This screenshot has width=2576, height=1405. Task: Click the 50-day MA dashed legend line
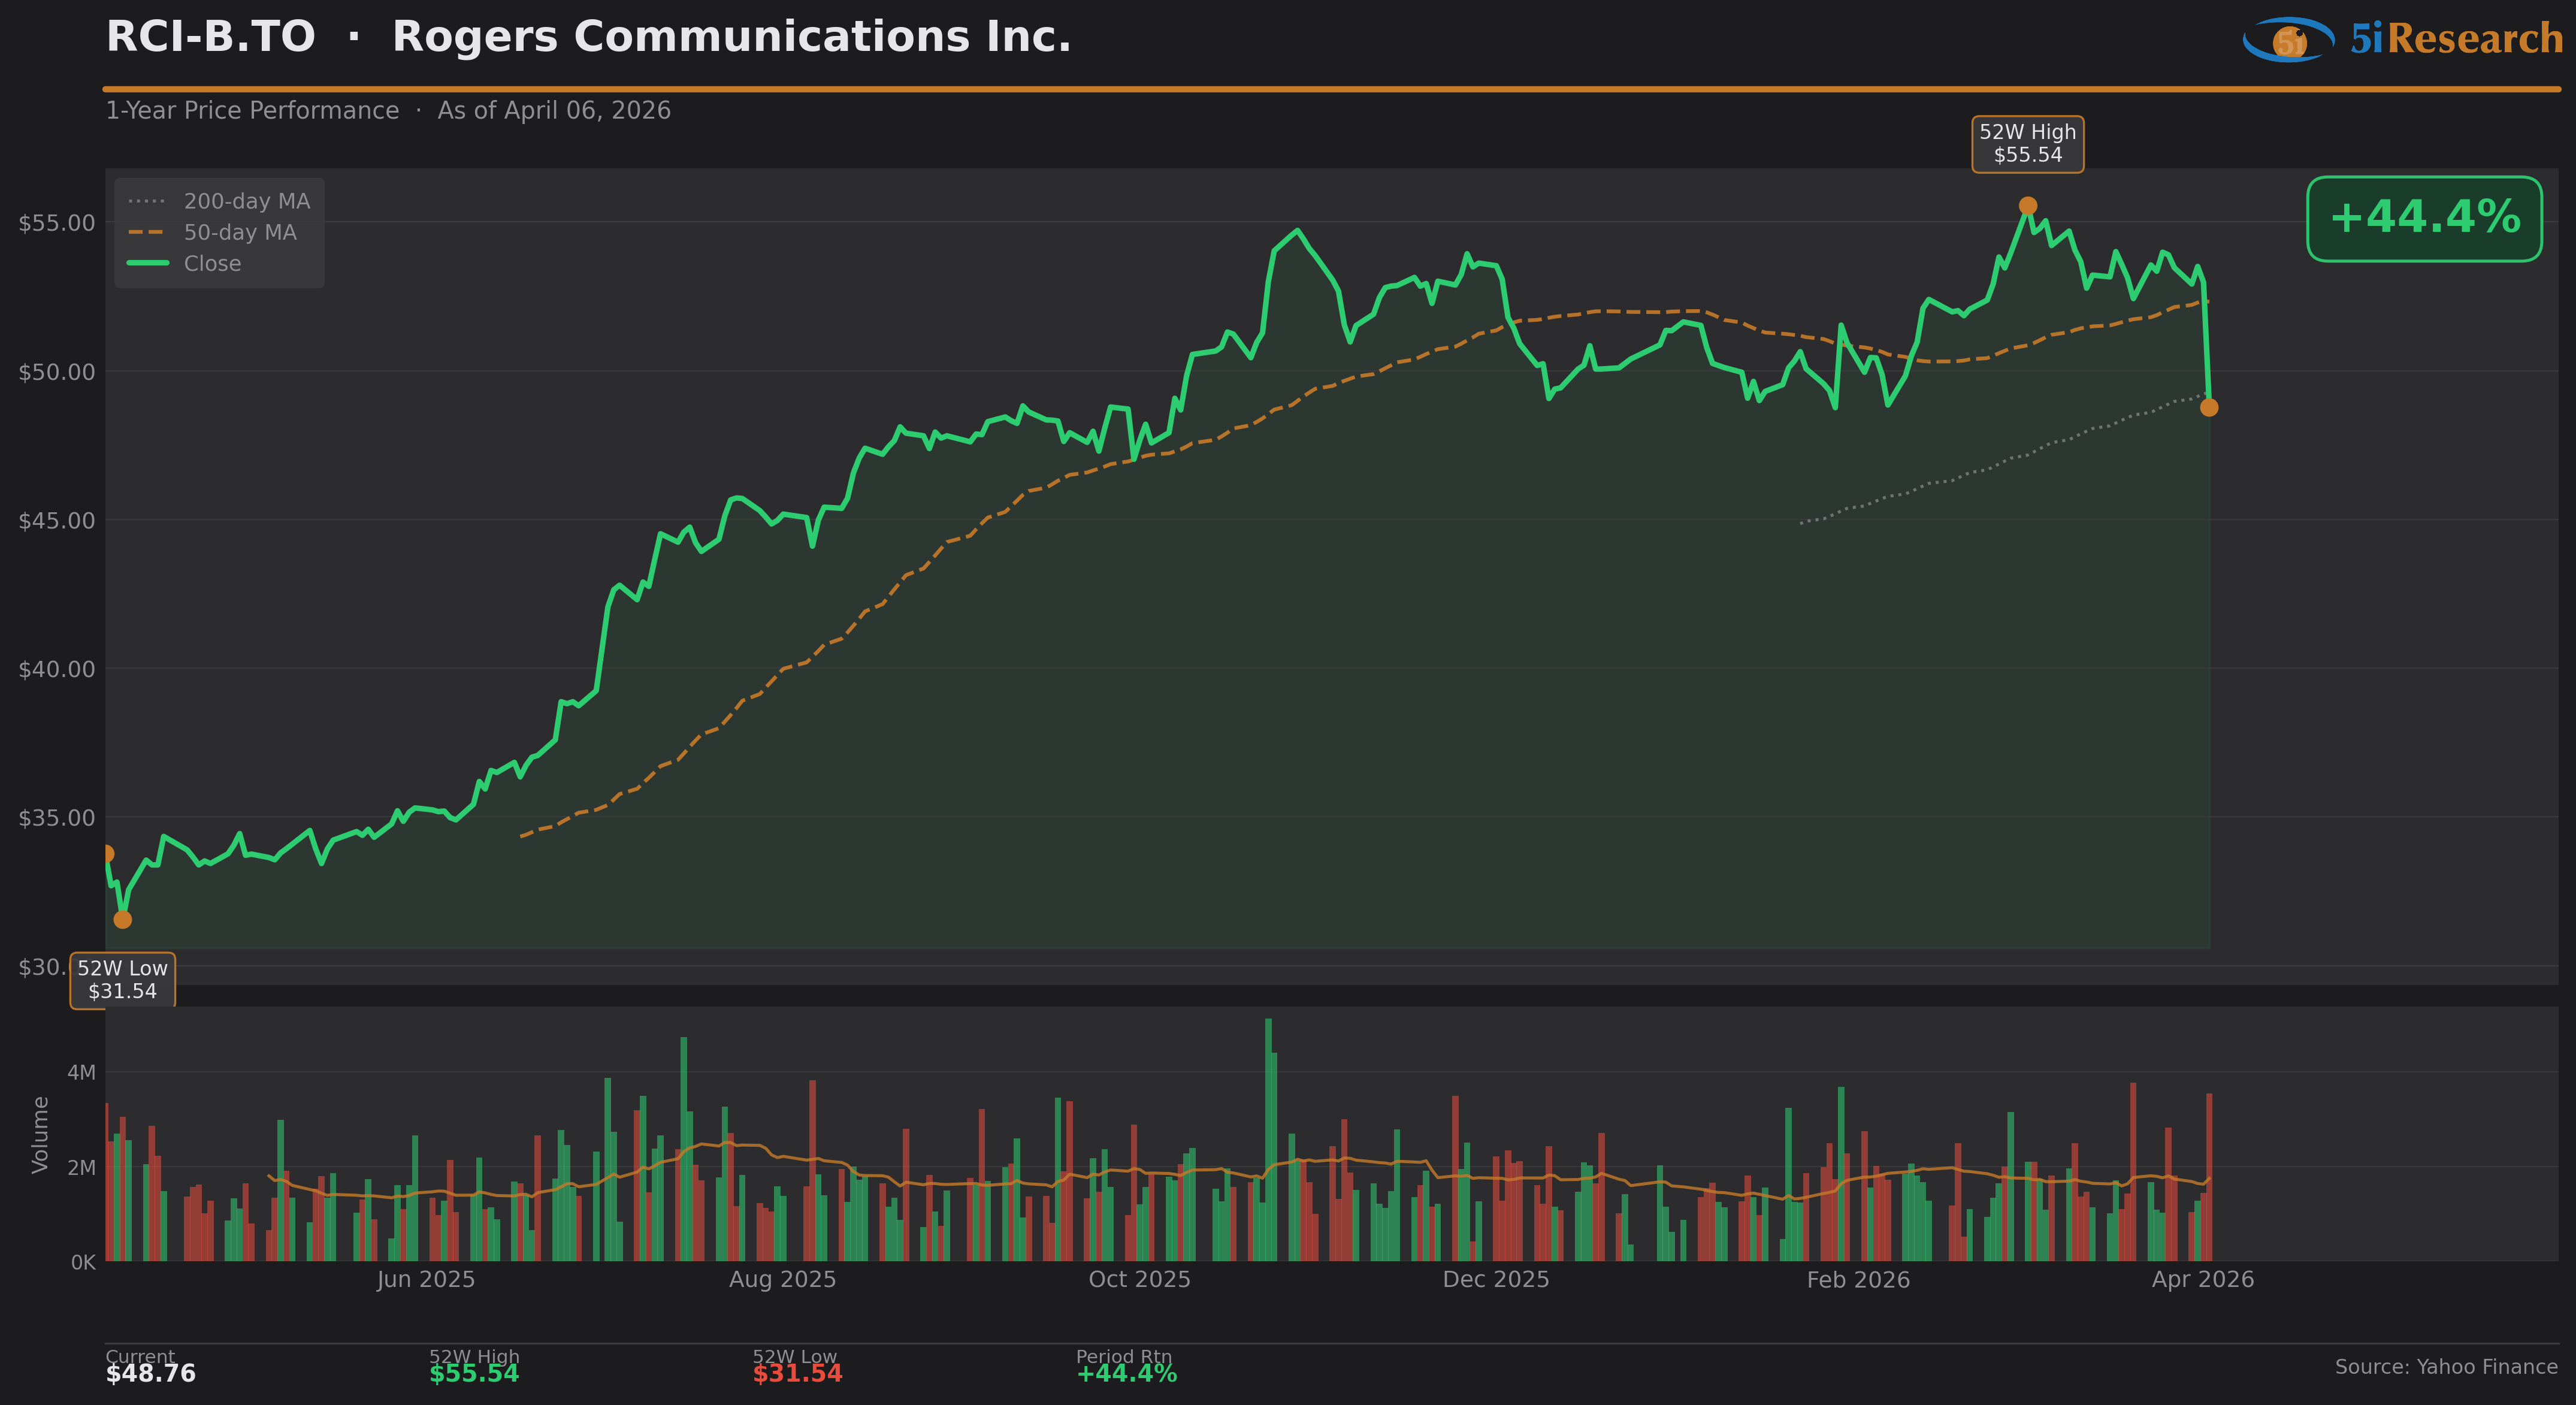point(147,232)
